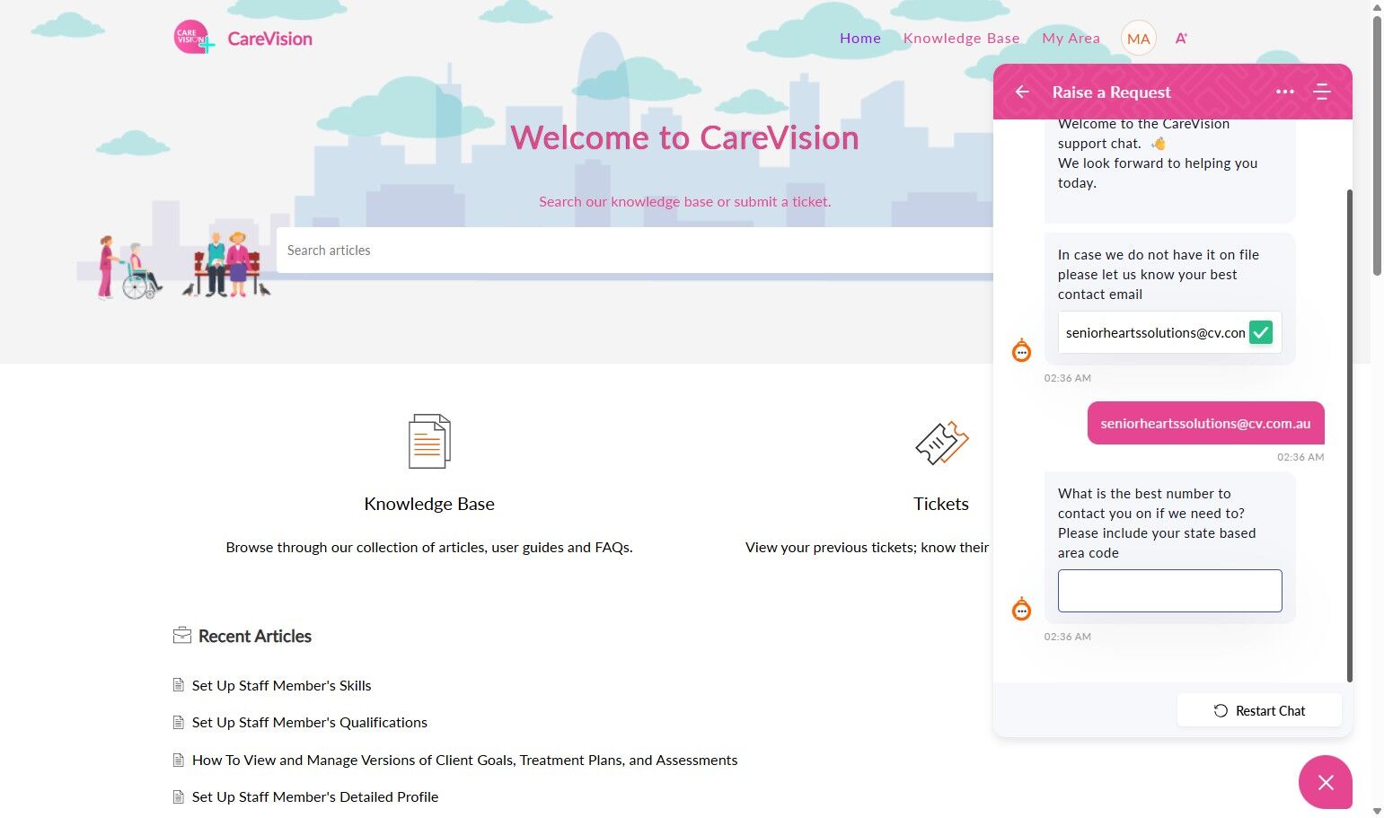Go back using the chat back arrow
The height and width of the screenshot is (818, 1384).
1022,92
